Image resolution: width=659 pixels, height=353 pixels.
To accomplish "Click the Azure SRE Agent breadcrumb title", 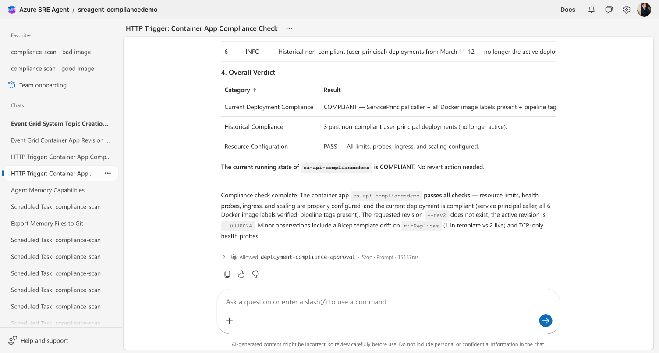I will (44, 10).
